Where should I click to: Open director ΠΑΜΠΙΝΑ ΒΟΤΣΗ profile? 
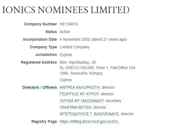coord(75,107)
